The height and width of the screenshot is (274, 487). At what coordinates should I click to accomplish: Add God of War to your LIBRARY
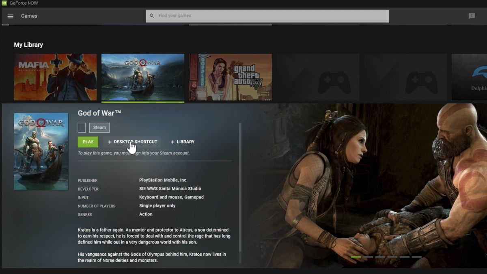click(183, 142)
